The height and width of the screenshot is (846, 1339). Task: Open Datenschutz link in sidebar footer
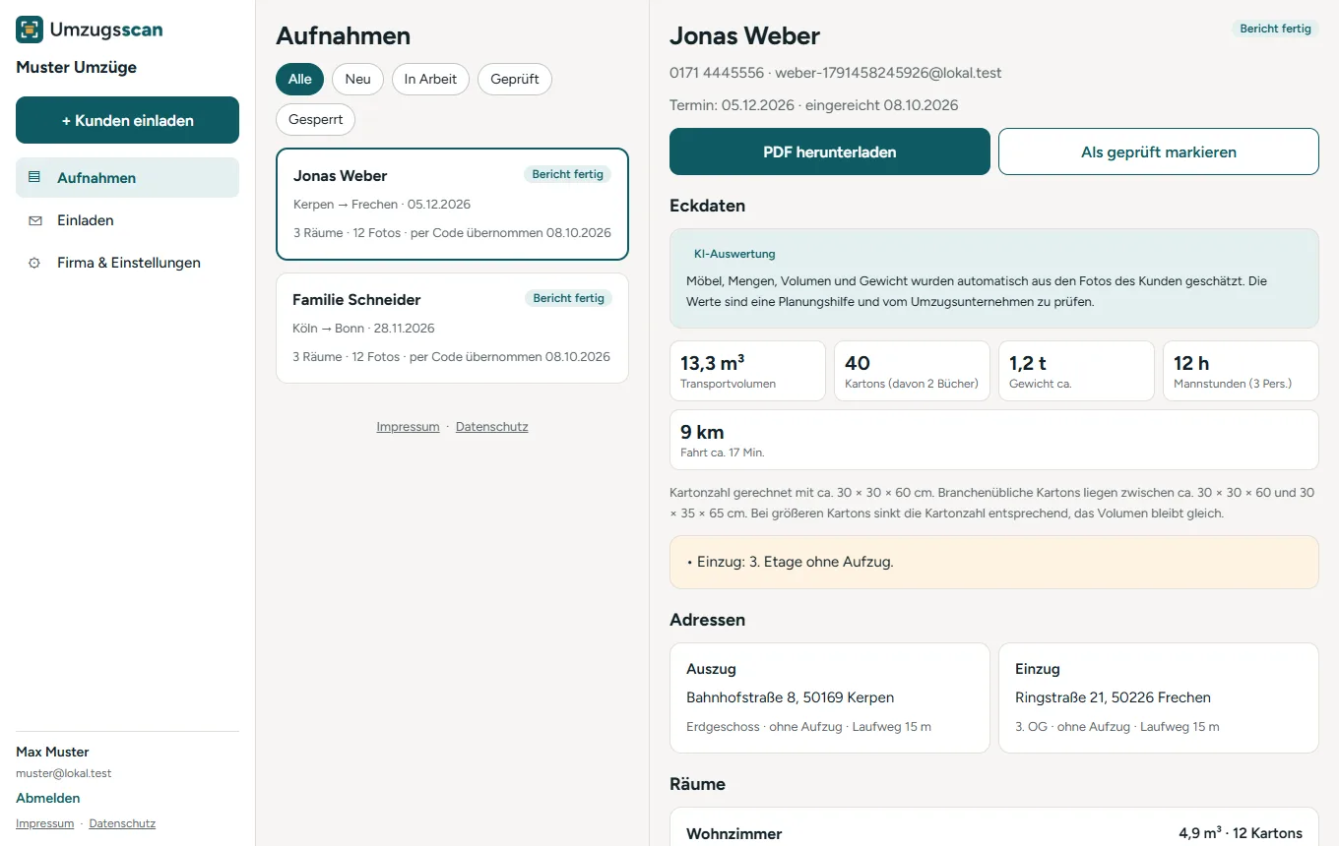(122, 823)
